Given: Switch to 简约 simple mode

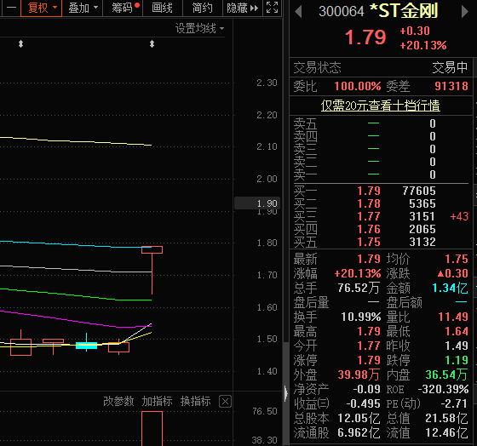Looking at the screenshot, I should pyautogui.click(x=202, y=8).
